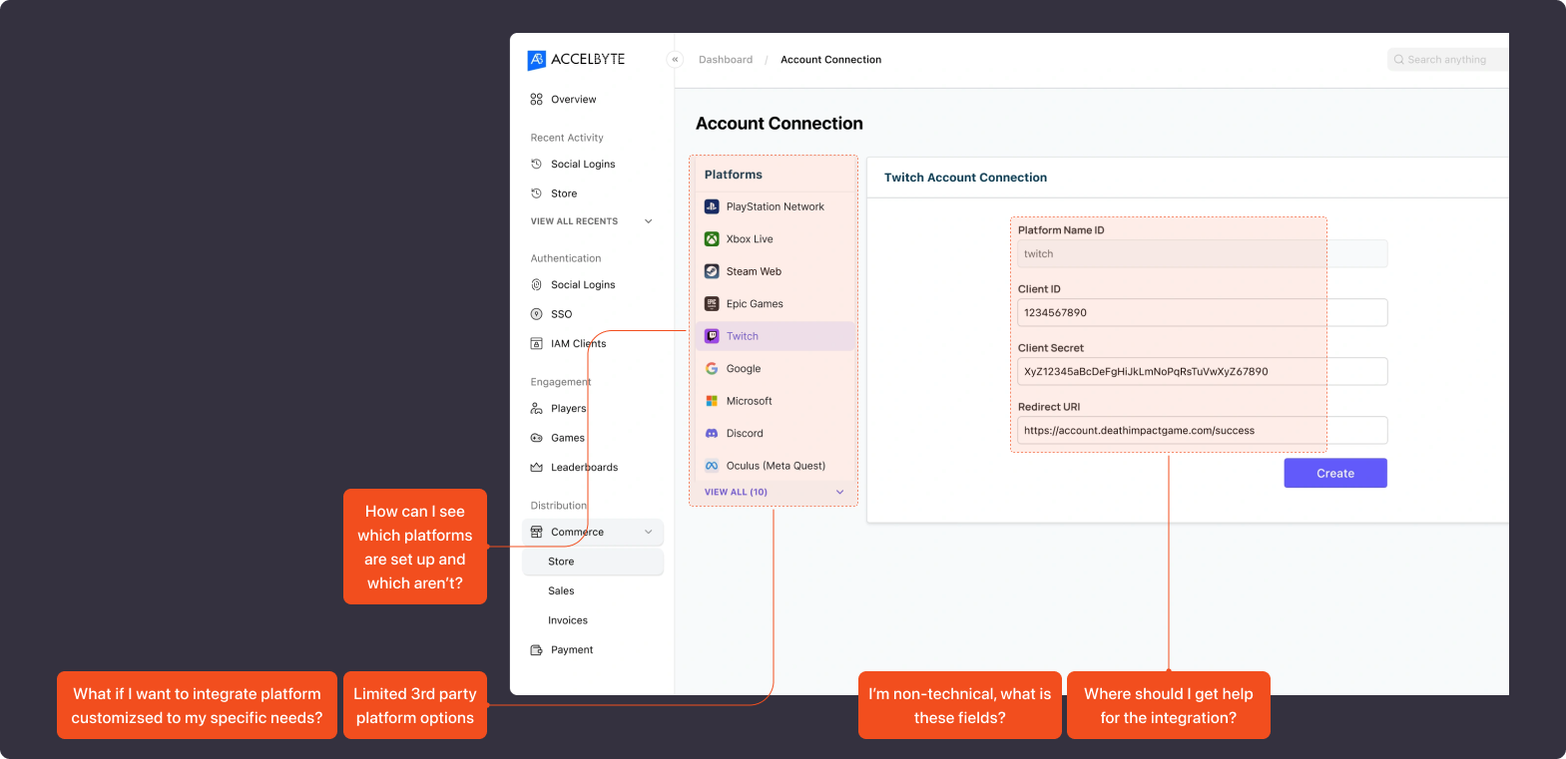Click the Epic Games platform icon
The image size is (1566, 759).
pyautogui.click(x=712, y=303)
